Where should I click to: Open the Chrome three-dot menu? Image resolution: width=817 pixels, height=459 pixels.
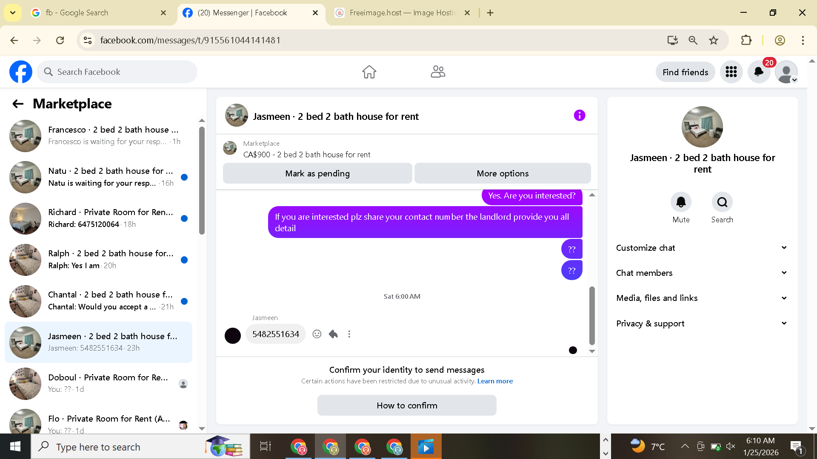tap(803, 40)
